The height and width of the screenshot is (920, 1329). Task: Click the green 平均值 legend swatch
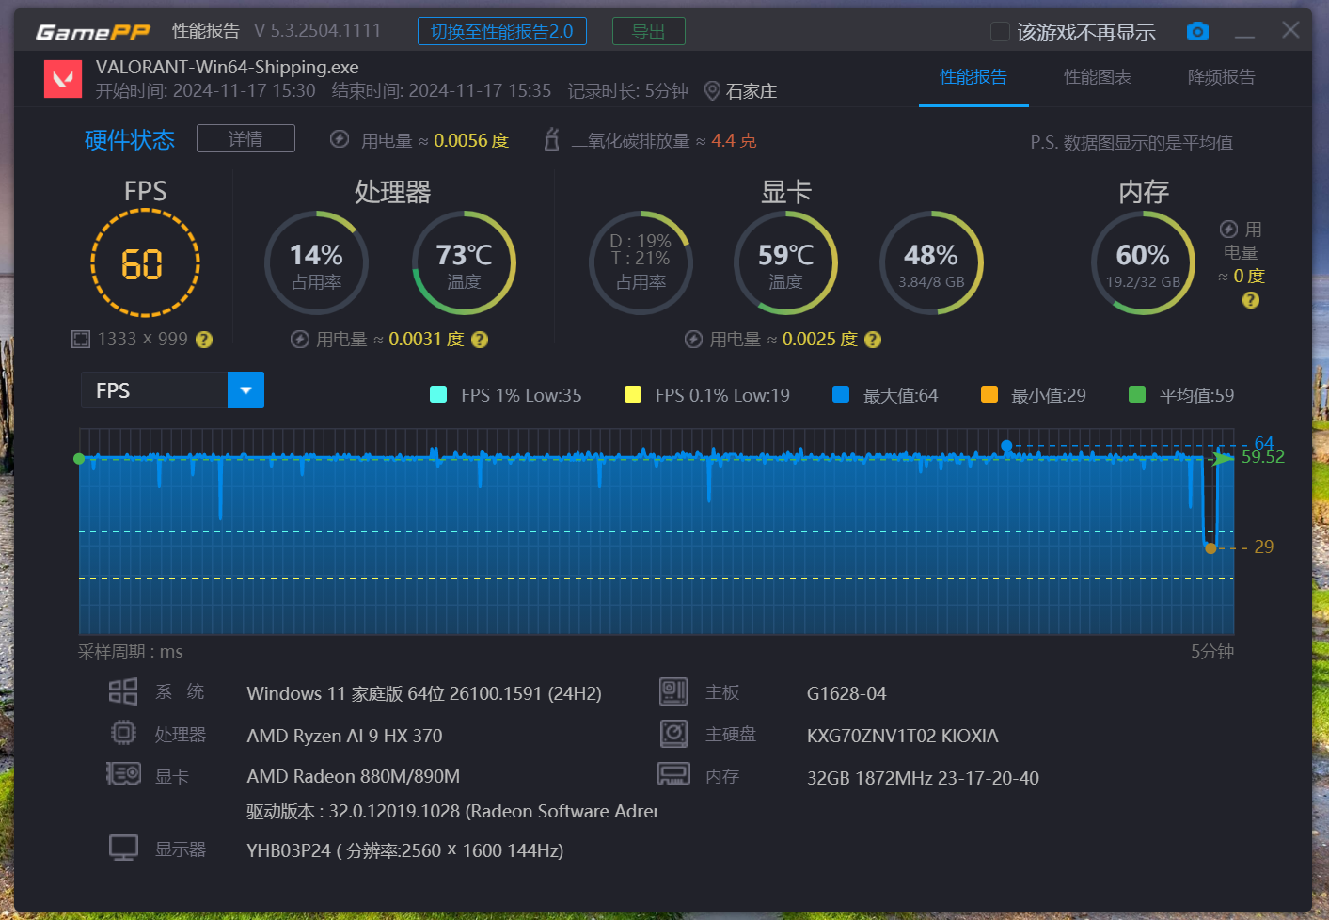click(x=1137, y=394)
